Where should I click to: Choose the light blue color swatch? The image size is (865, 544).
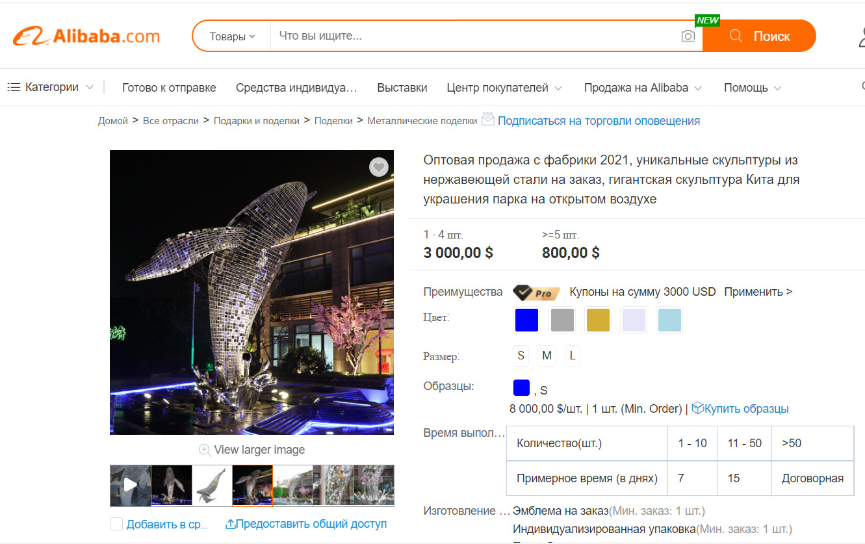(669, 320)
